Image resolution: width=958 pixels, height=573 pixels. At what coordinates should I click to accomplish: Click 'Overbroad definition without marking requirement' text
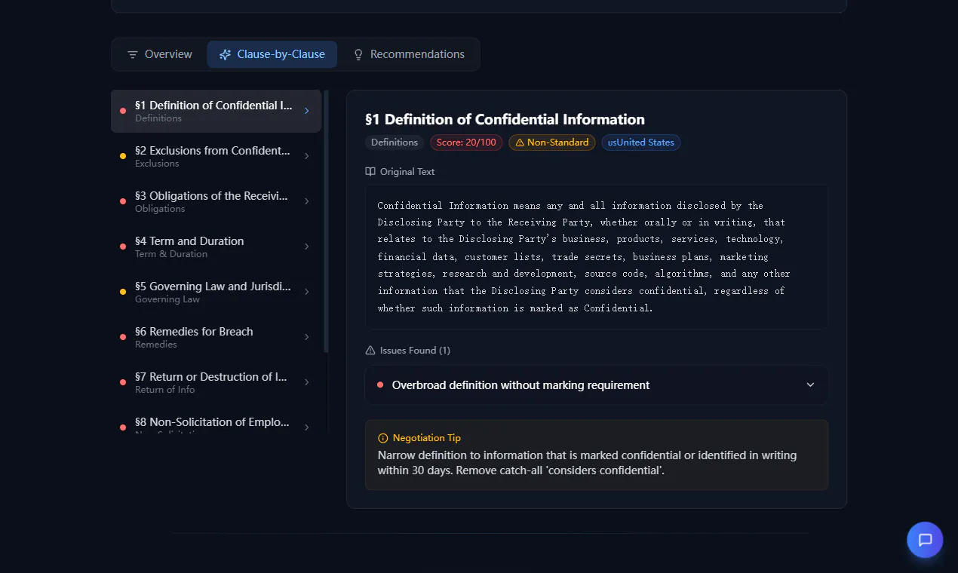(520, 385)
